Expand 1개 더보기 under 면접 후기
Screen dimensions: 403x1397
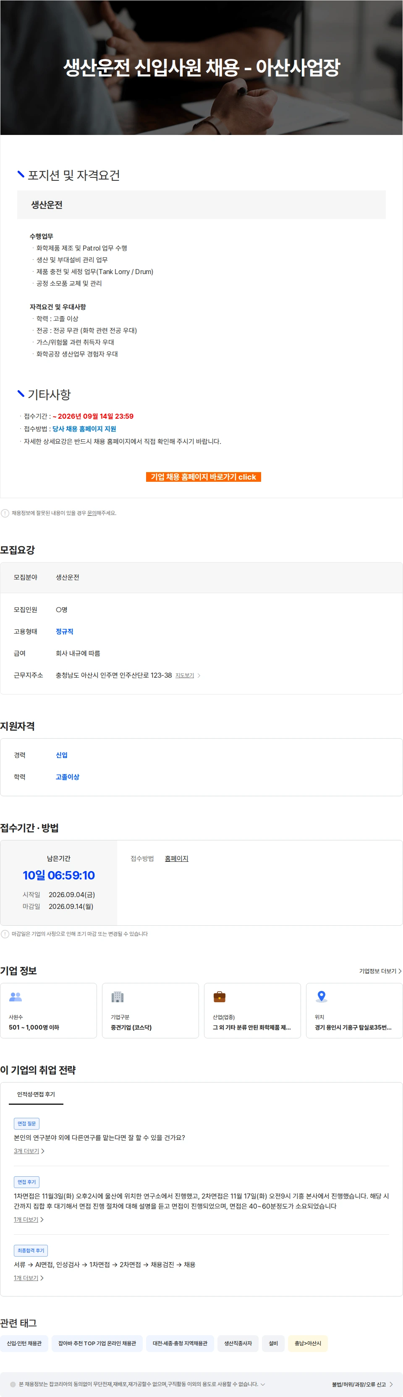pos(29,1219)
